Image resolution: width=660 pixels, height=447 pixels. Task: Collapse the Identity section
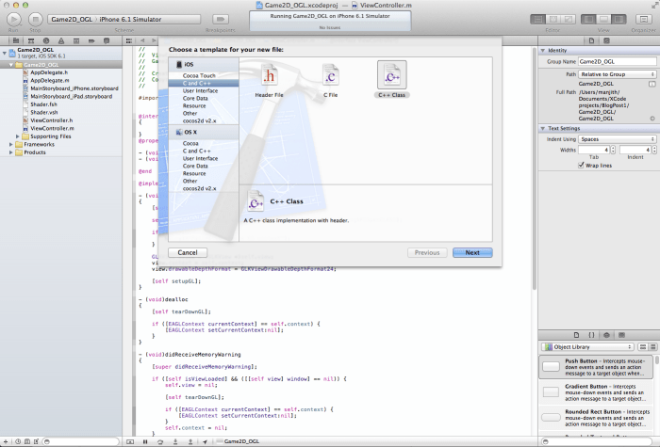tap(543, 51)
